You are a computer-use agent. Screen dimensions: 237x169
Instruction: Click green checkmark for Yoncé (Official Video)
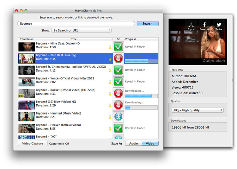coord(118,82)
